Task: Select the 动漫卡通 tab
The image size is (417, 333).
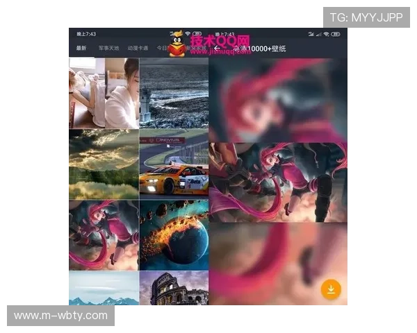Action: click(138, 49)
